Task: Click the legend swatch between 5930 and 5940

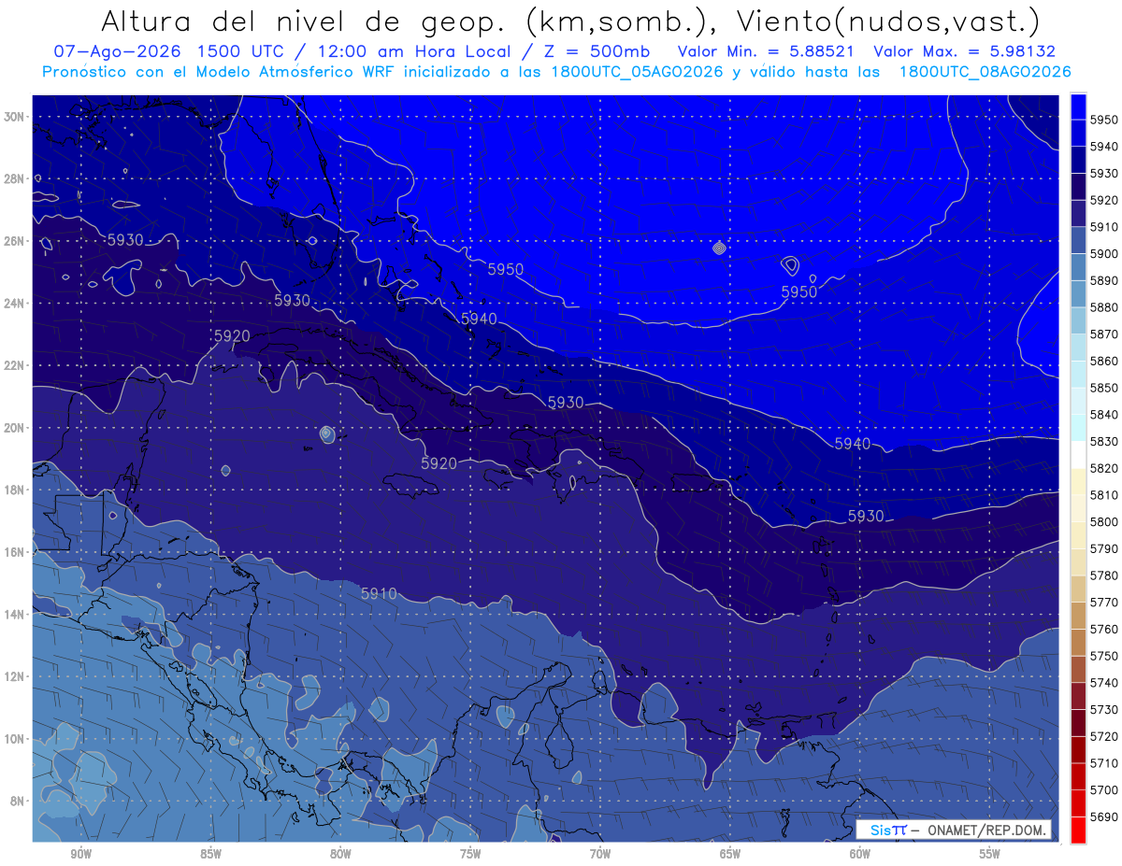Action: (1078, 161)
